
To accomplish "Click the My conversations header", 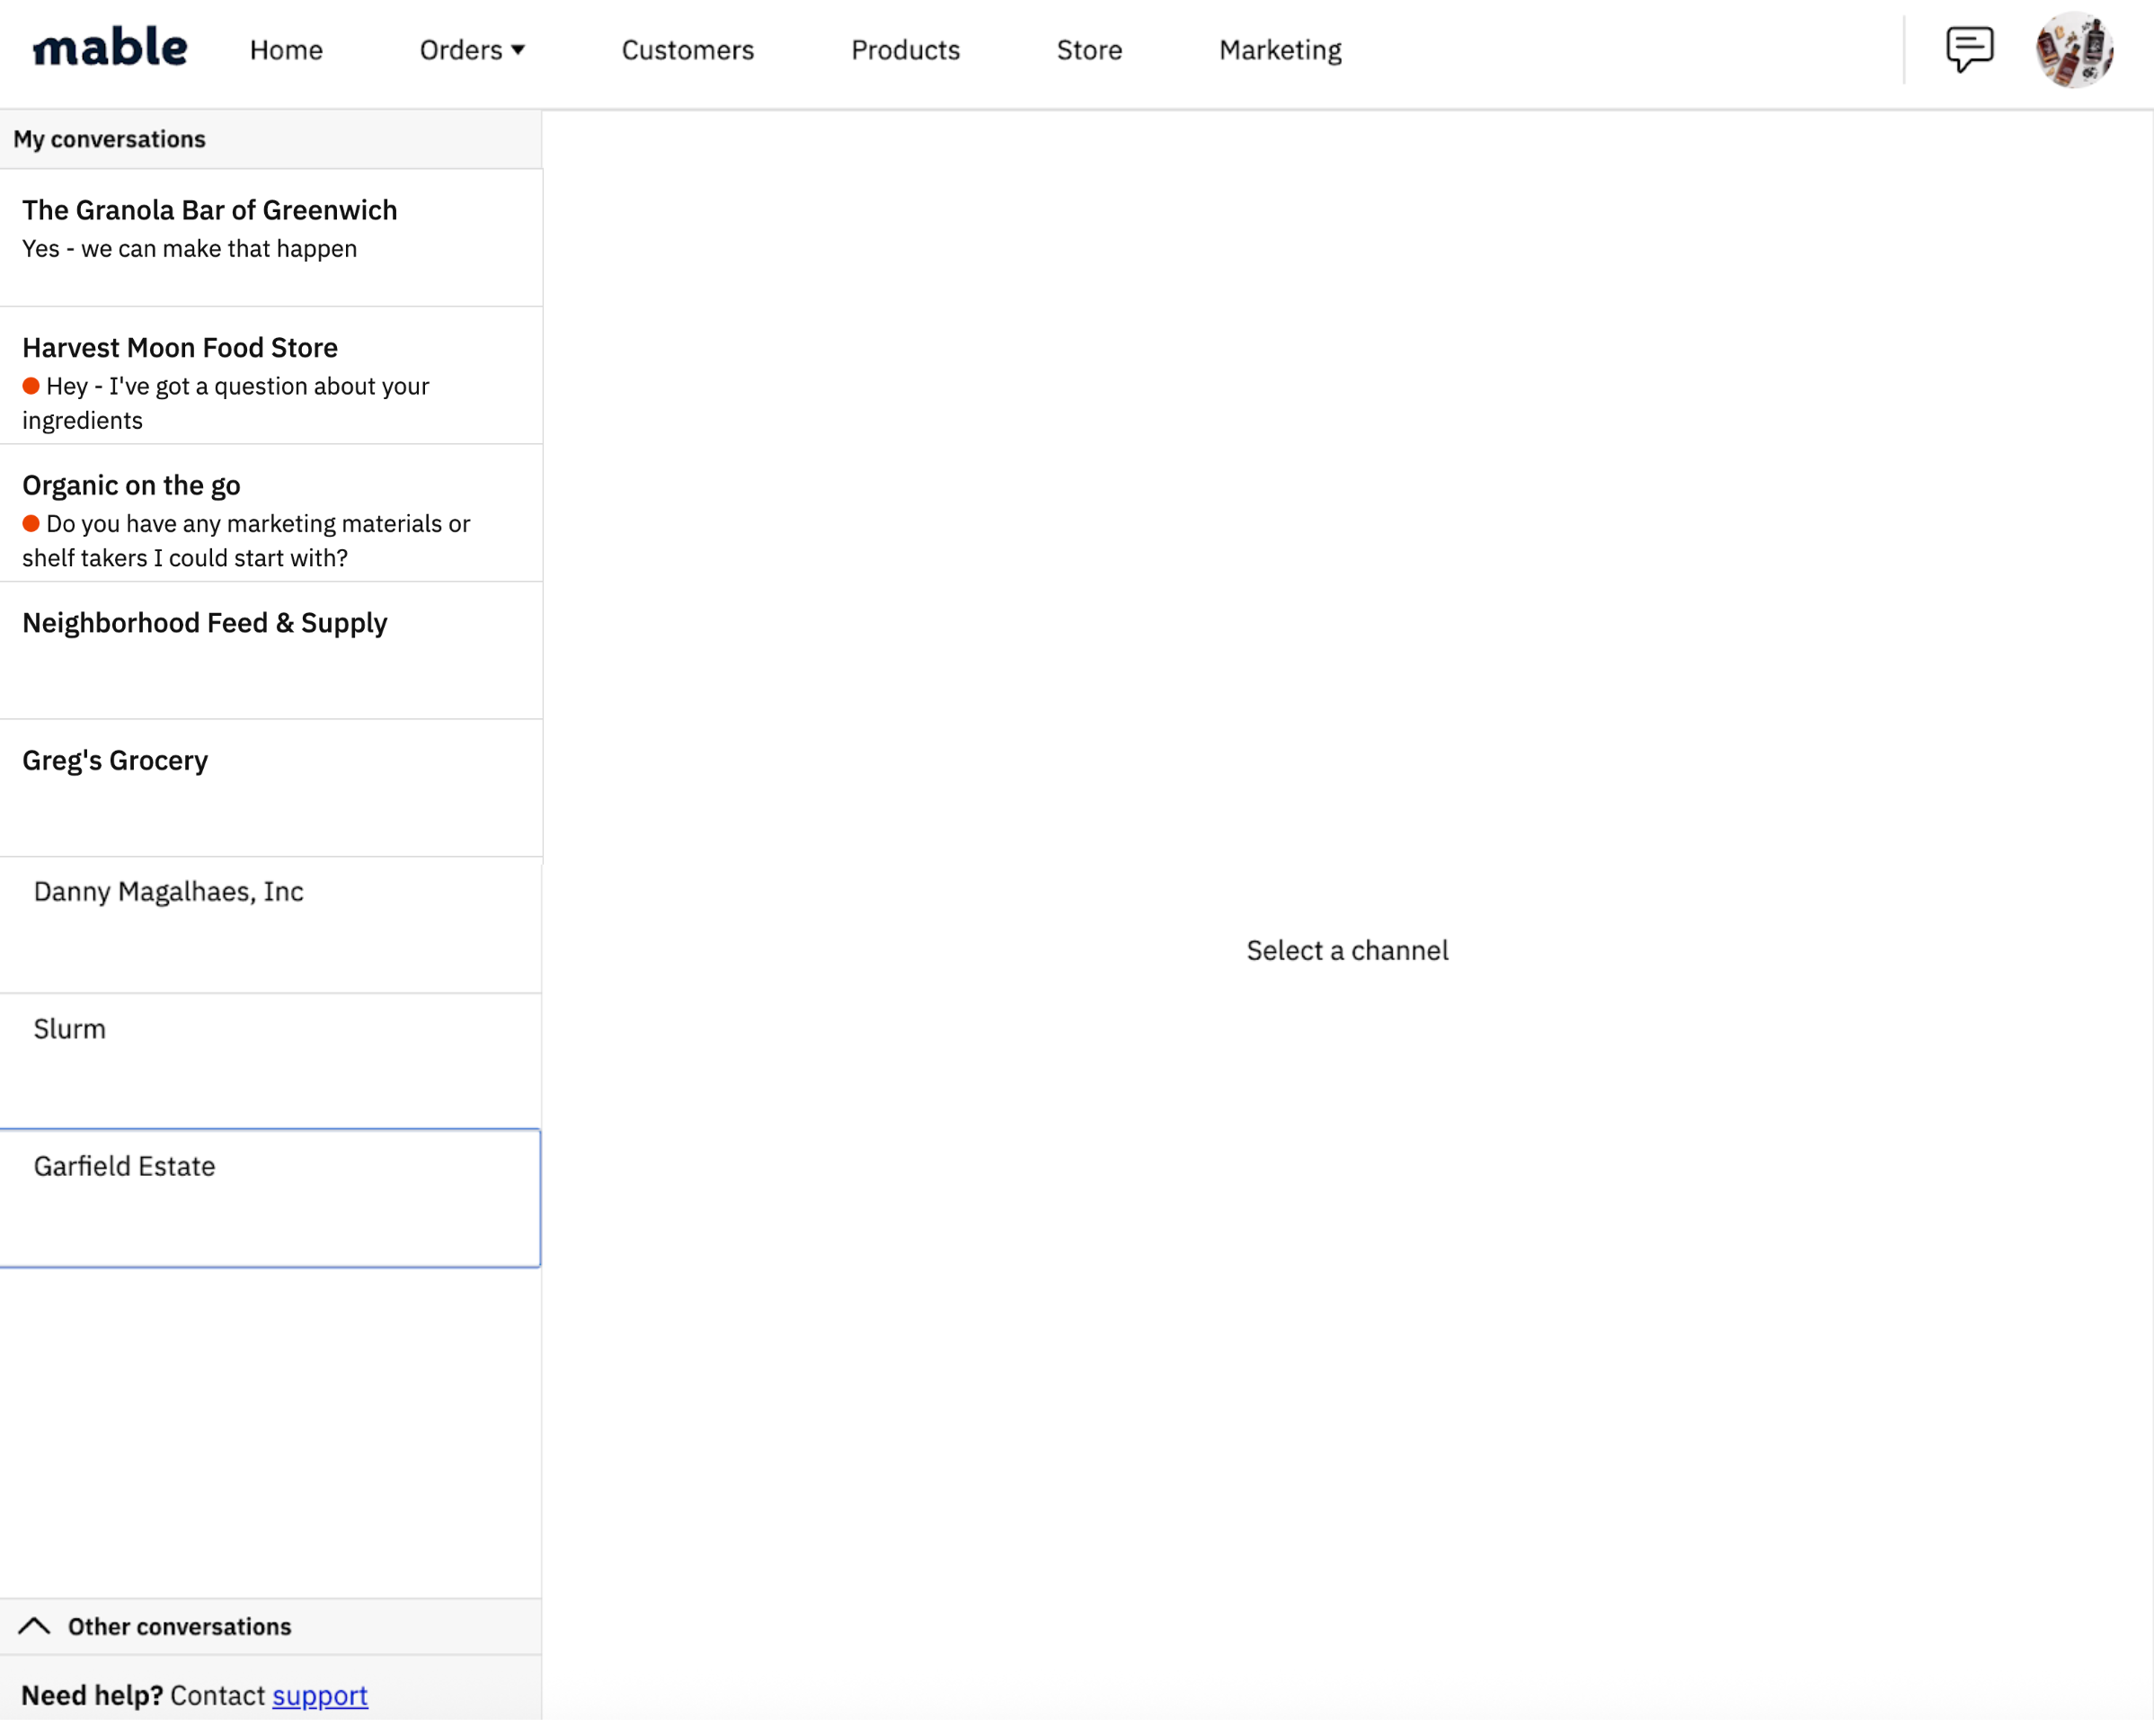I will click(x=270, y=139).
